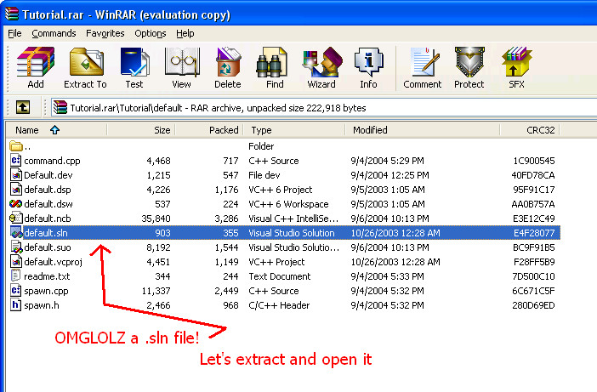Image resolution: width=597 pixels, height=392 pixels.
Task: Open the Favorites menu
Action: [105, 33]
